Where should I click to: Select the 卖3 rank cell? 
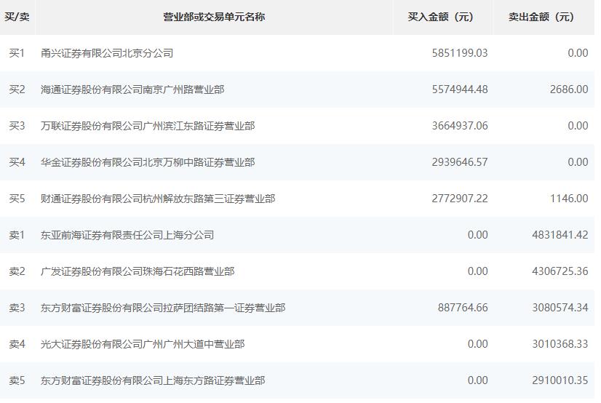coord(17,308)
